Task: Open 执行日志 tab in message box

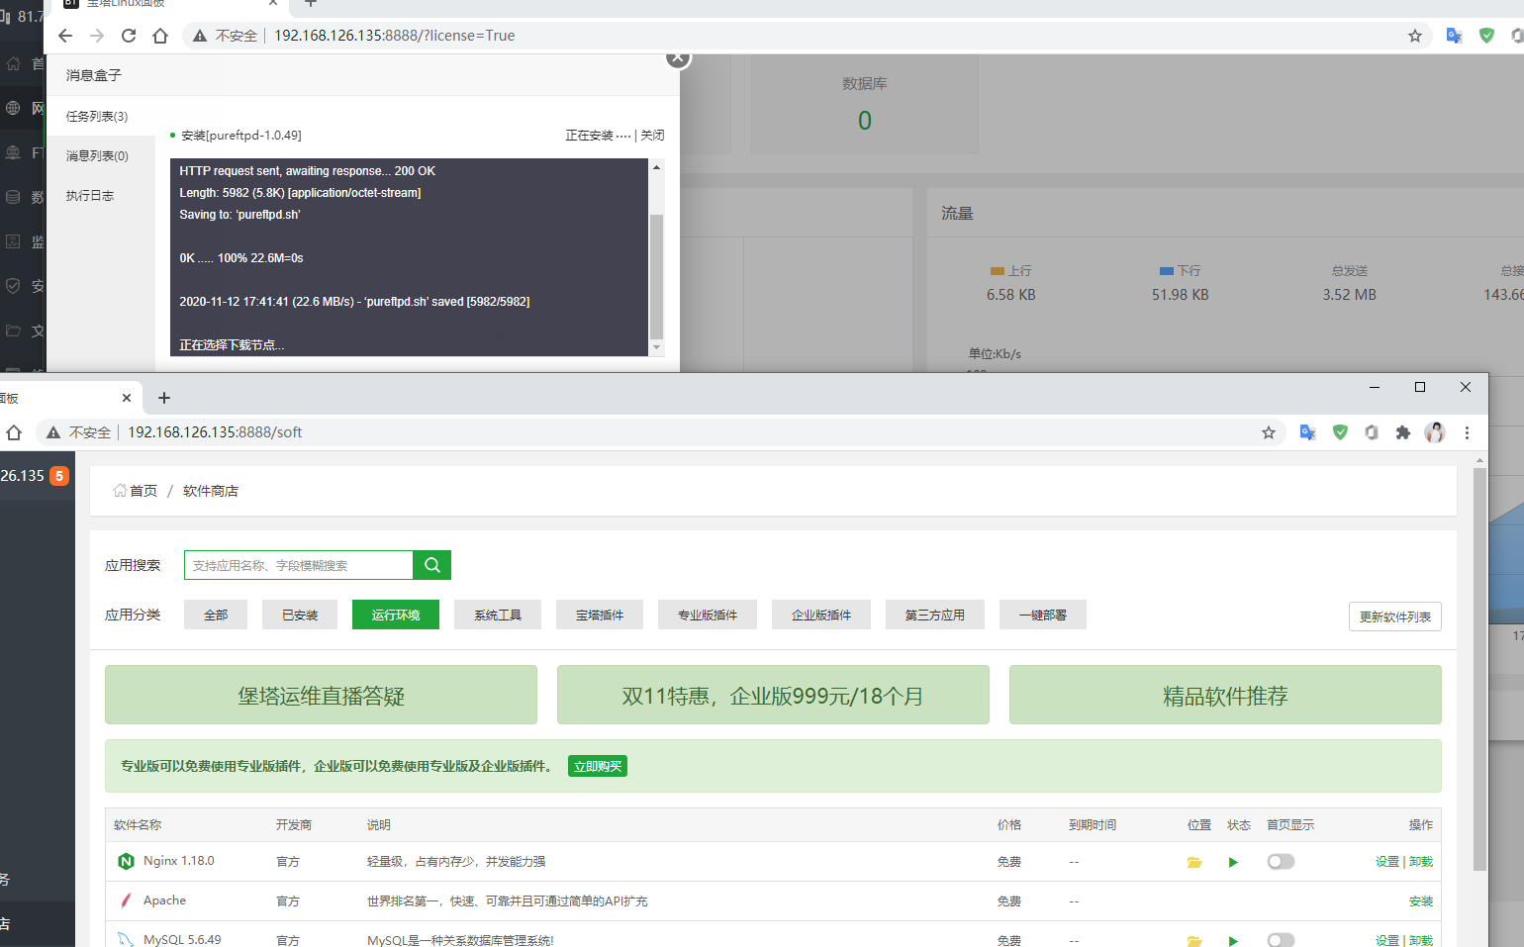Action: coord(90,195)
